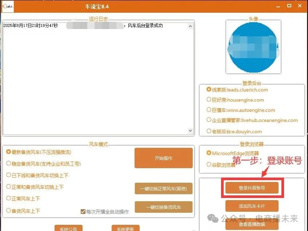The height and width of the screenshot is (231, 308).
Task: Select 谷歌浏览器 as login browser
Action: 209,165
